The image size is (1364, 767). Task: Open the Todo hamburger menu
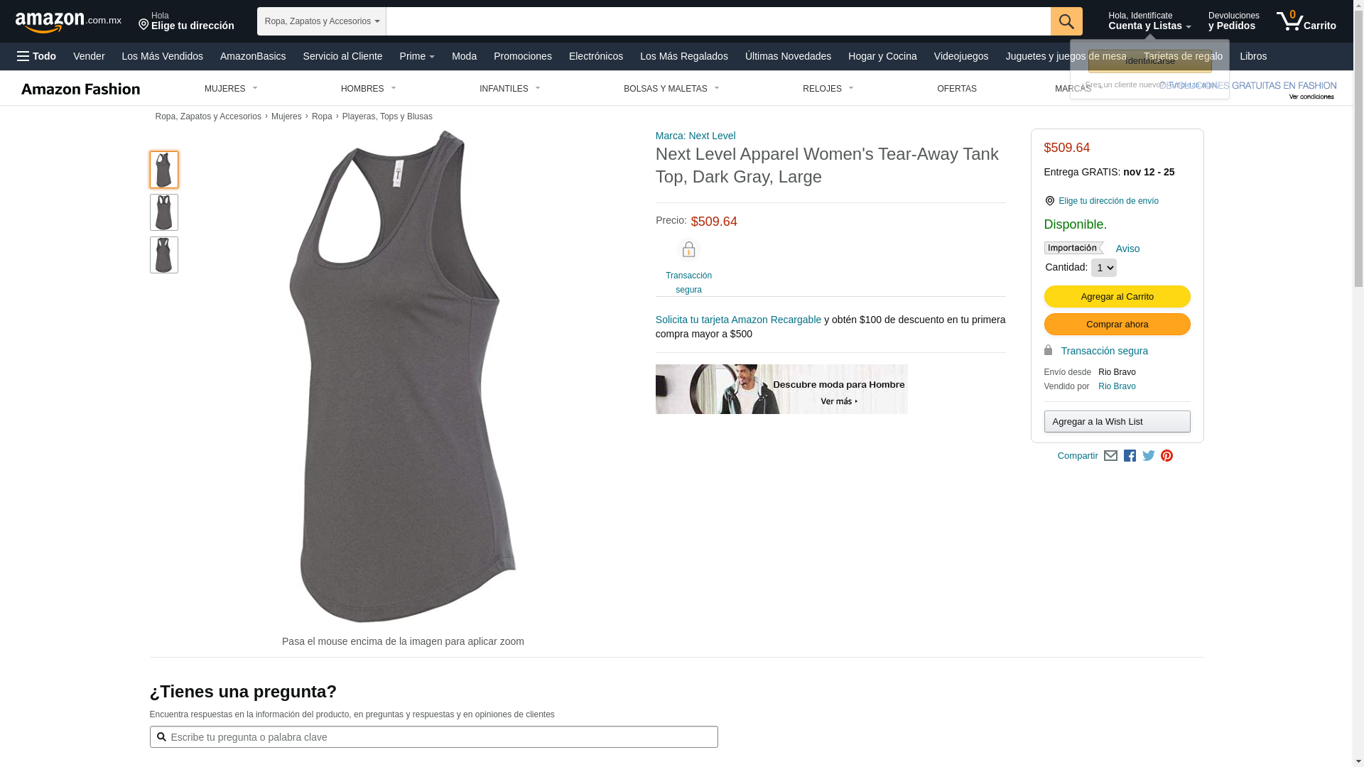pos(37,56)
